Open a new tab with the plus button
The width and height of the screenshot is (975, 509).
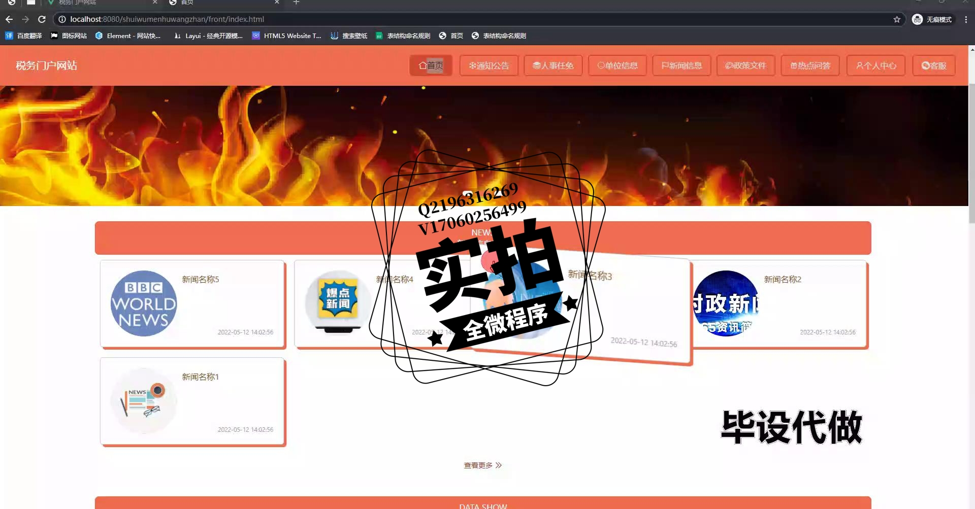tap(297, 3)
